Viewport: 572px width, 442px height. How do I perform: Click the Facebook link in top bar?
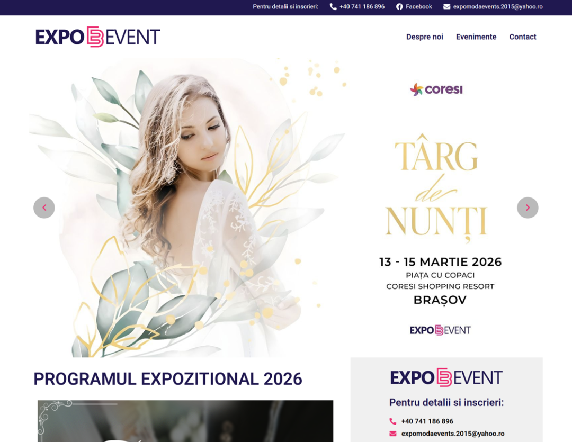pos(419,6)
